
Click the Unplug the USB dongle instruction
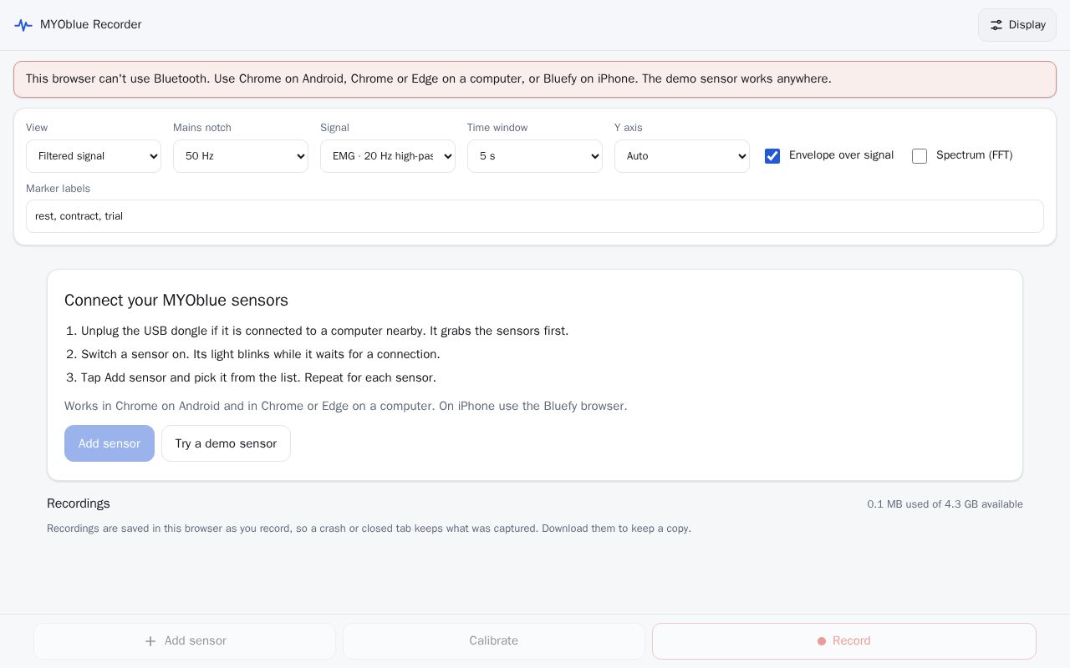[324, 331]
